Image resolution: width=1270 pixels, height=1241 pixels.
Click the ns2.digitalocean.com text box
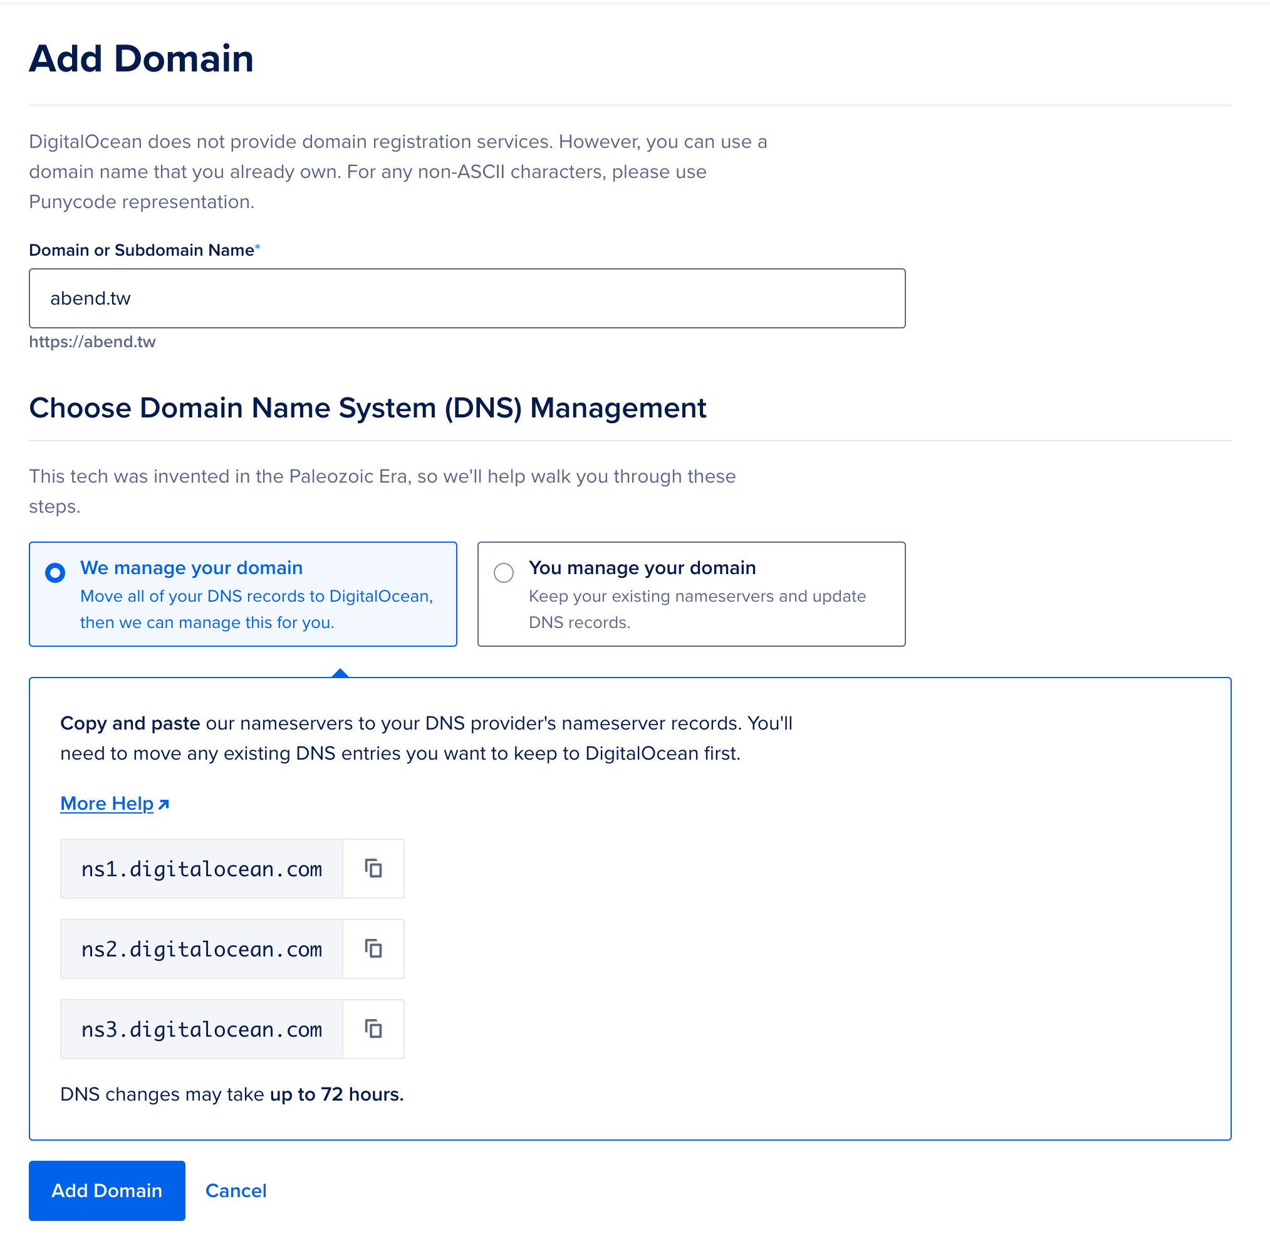pos(201,949)
